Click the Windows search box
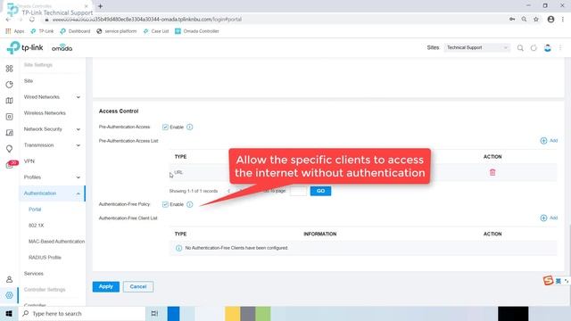Viewport: 571px width, 321px height. click(82, 313)
